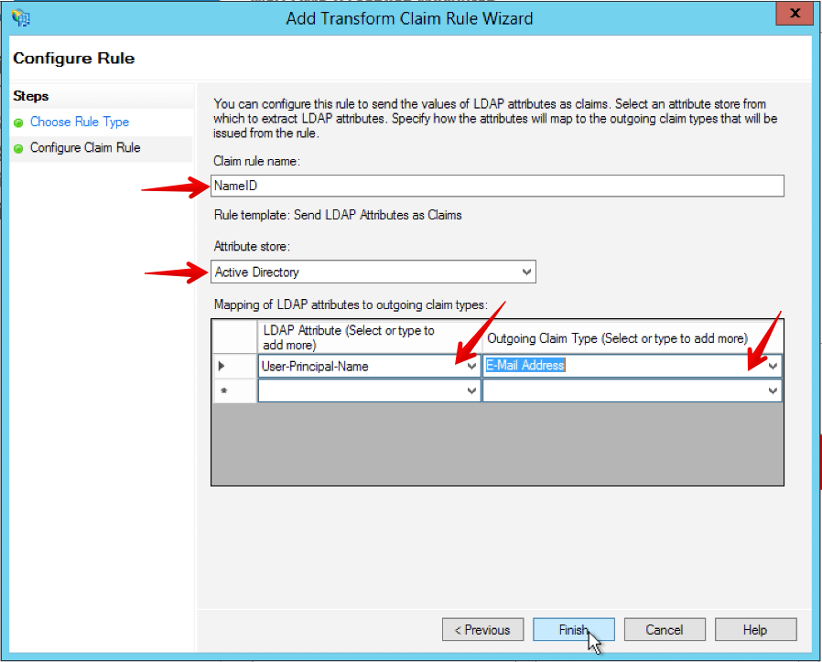822x662 pixels.
Task: Open the Attribute store dropdown
Action: 525,272
